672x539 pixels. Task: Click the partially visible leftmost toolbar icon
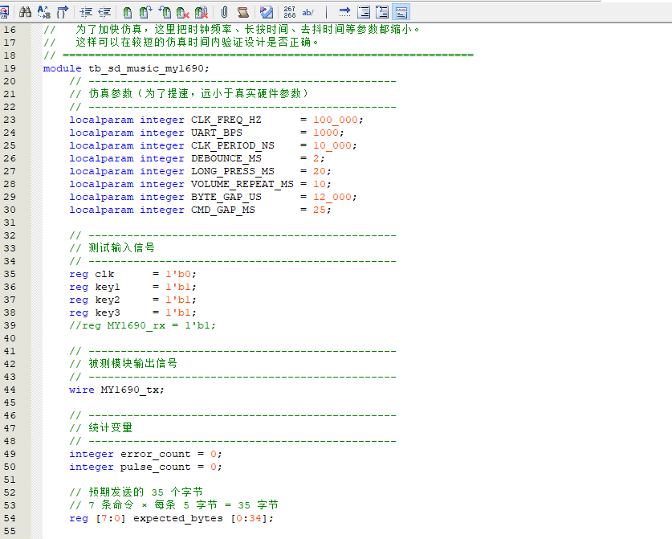[x=5, y=12]
